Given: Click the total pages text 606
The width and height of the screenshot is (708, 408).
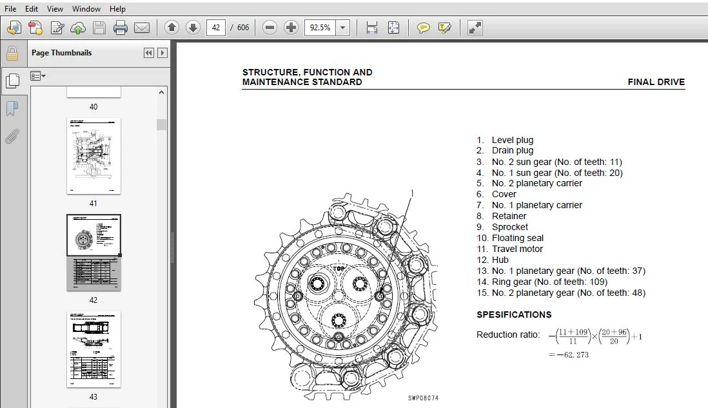Looking at the screenshot, I should pyautogui.click(x=243, y=28).
